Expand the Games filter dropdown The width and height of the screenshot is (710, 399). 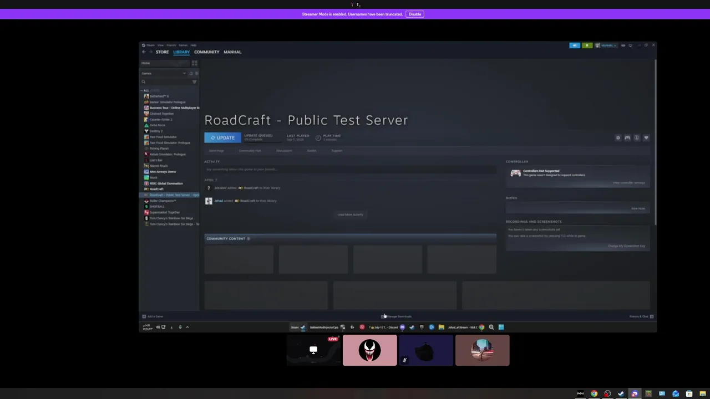[164, 73]
